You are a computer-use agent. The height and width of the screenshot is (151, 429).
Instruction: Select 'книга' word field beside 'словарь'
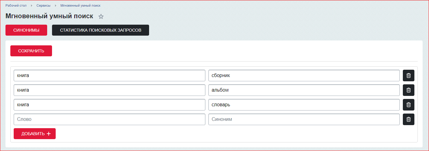click(x=110, y=105)
